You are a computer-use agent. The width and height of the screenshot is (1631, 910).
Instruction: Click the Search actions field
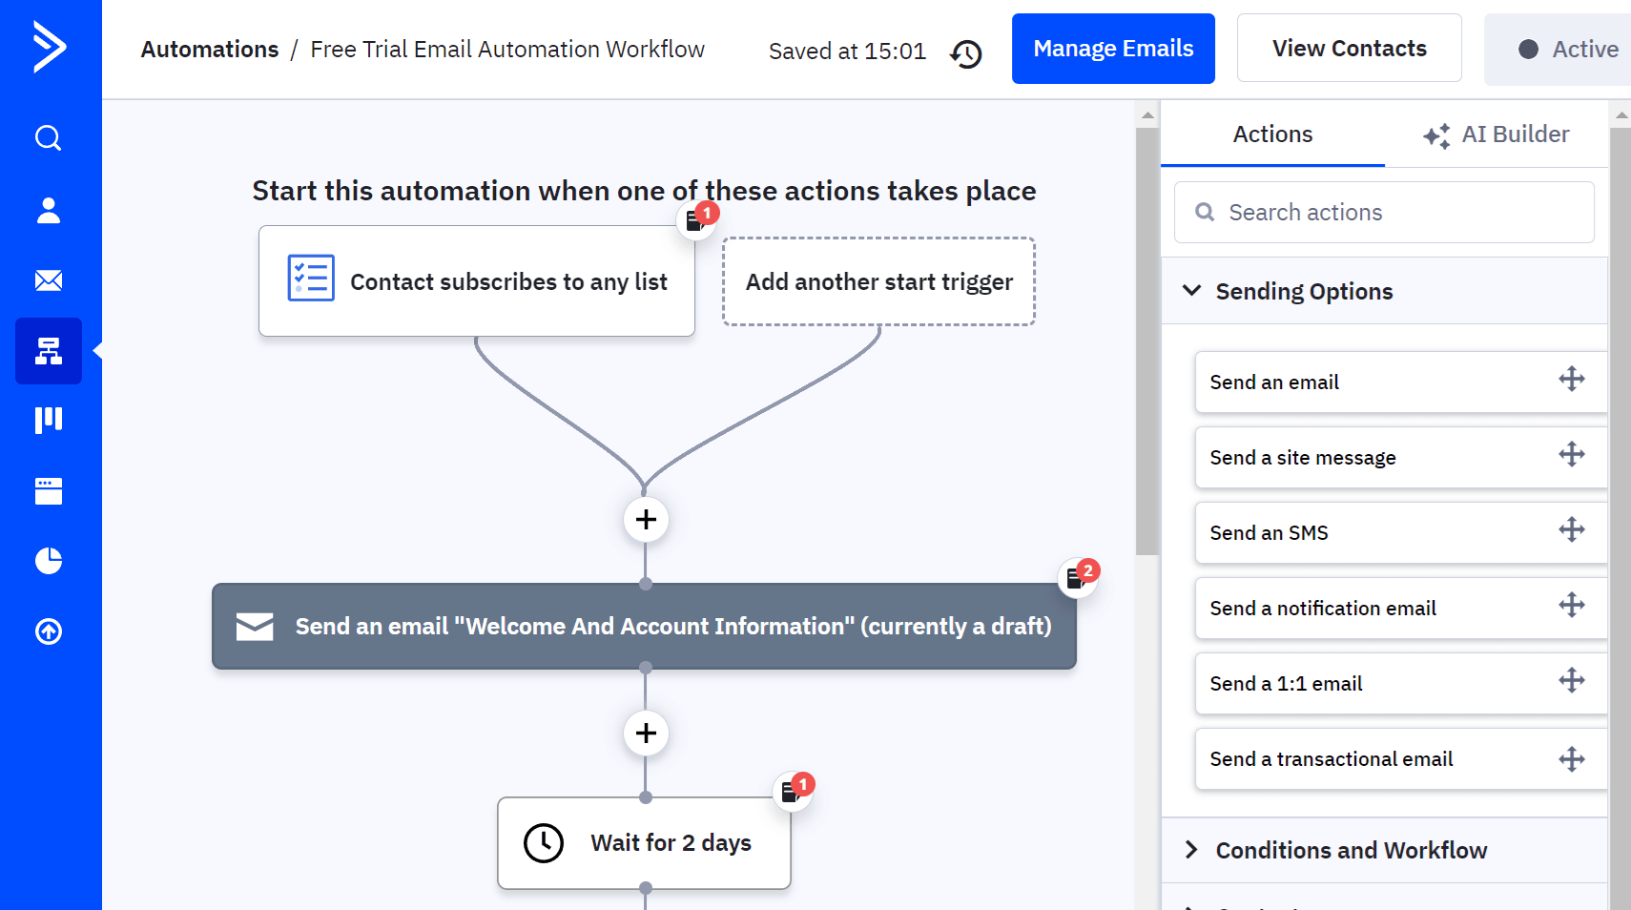[1384, 212]
